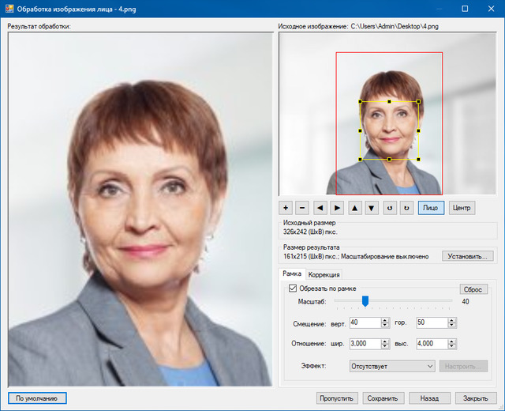Move the frame left with the left arrow
The width and height of the screenshot is (505, 411).
[x=320, y=208]
